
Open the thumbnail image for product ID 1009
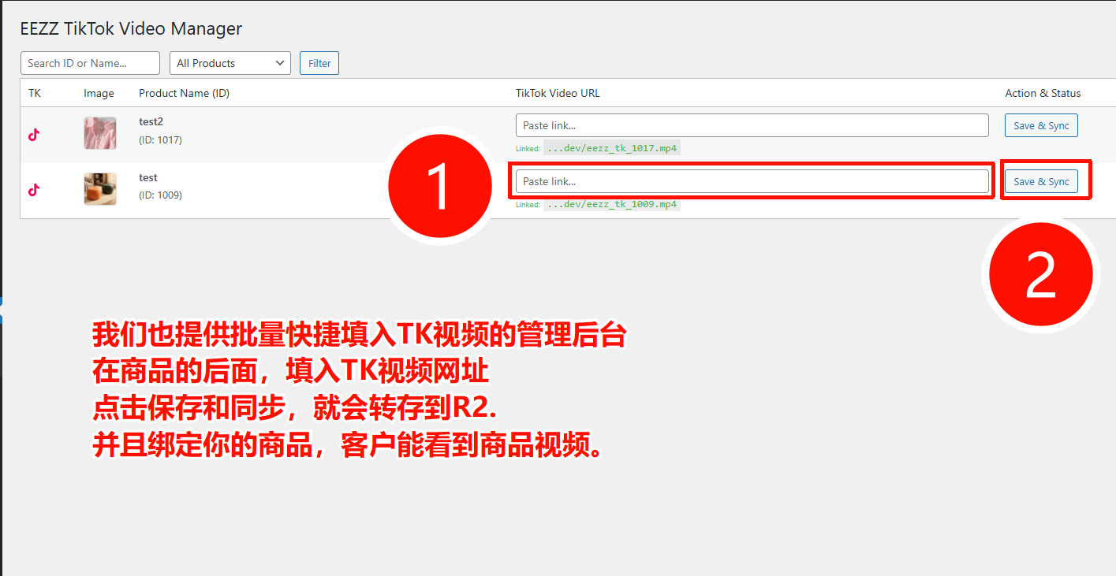[100, 189]
